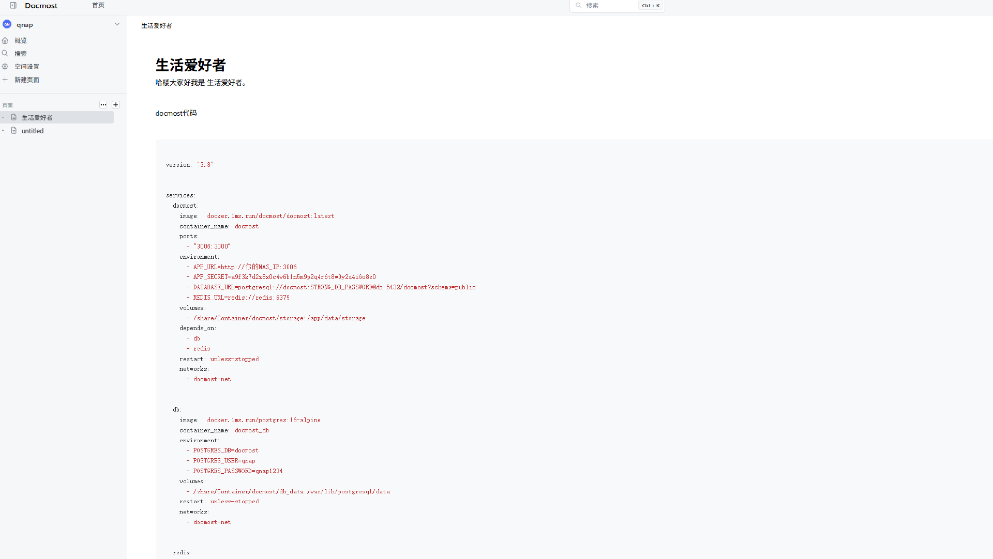Click the 生活爱好者 breadcrumb at the top of the page
The width and height of the screenshot is (993, 559).
(x=157, y=26)
